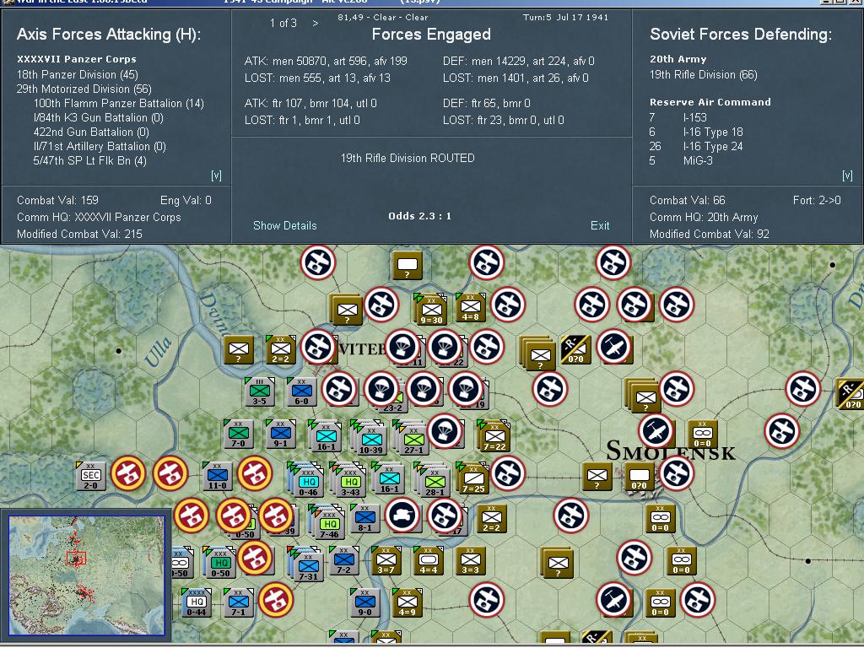This screenshot has height=648, width=864.
Task: Click I/84th K3 Gun Battalion (0)
Action: point(98,117)
